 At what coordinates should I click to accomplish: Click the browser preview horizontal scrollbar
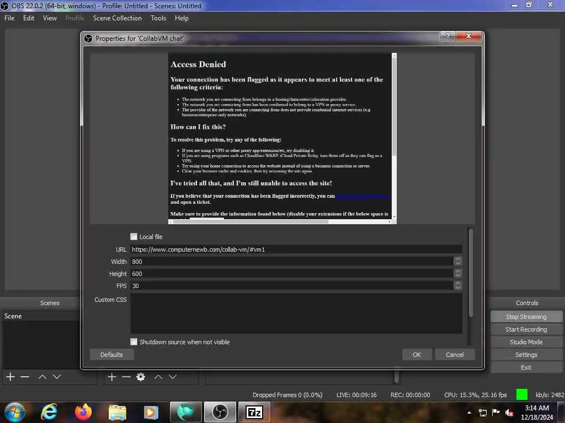[251, 221]
